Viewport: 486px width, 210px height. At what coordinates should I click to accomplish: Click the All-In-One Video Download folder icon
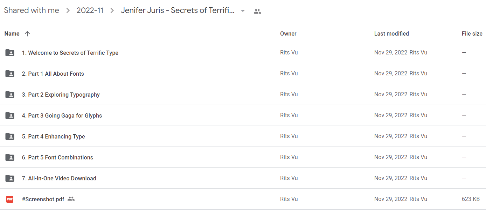(x=10, y=178)
